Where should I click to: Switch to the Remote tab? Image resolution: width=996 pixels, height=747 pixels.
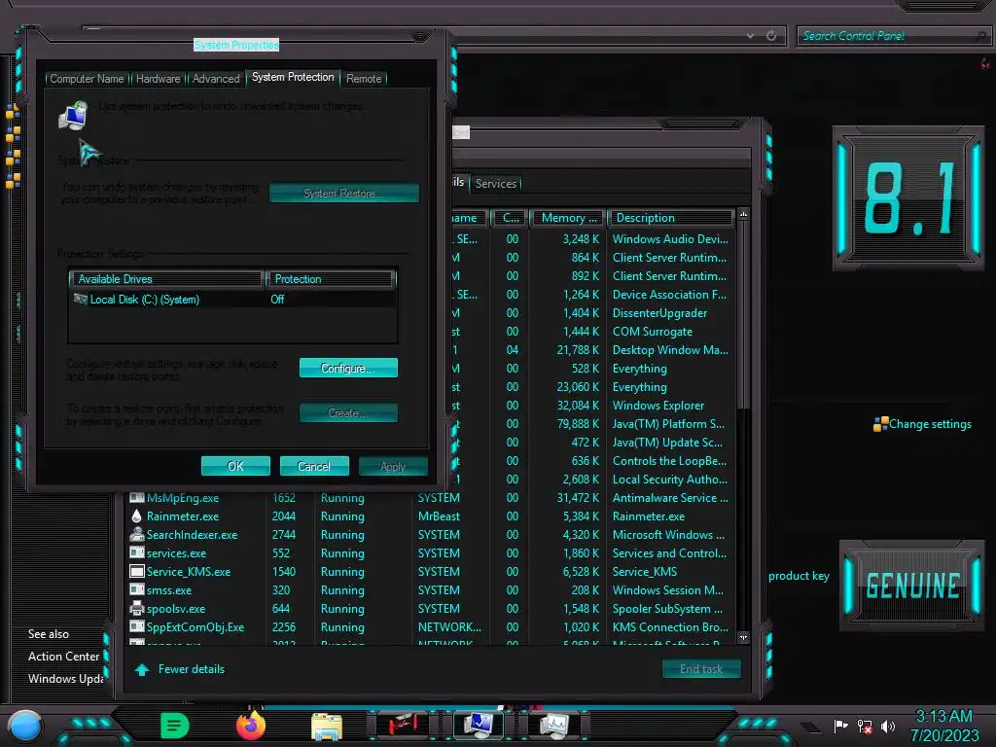point(364,79)
